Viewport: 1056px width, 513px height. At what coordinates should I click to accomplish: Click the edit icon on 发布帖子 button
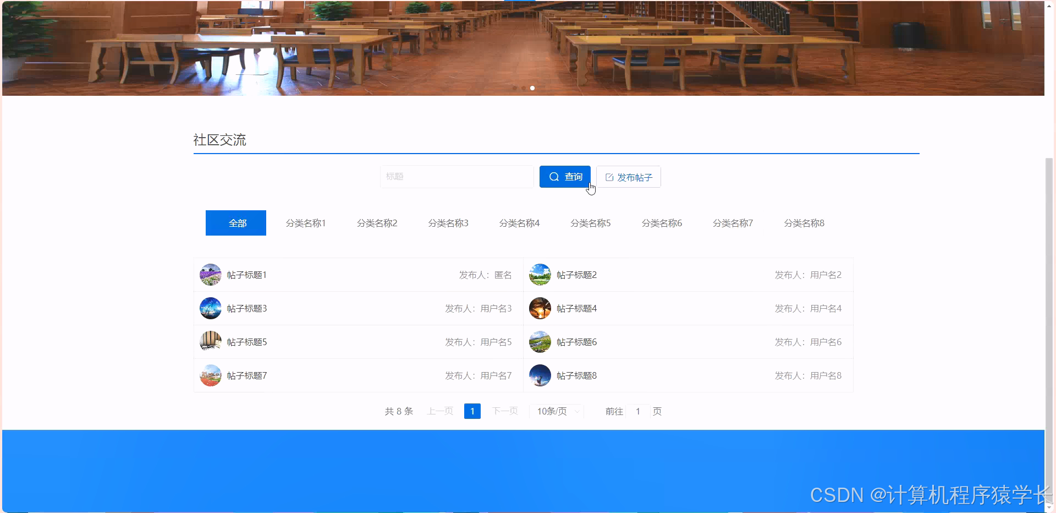pos(609,177)
